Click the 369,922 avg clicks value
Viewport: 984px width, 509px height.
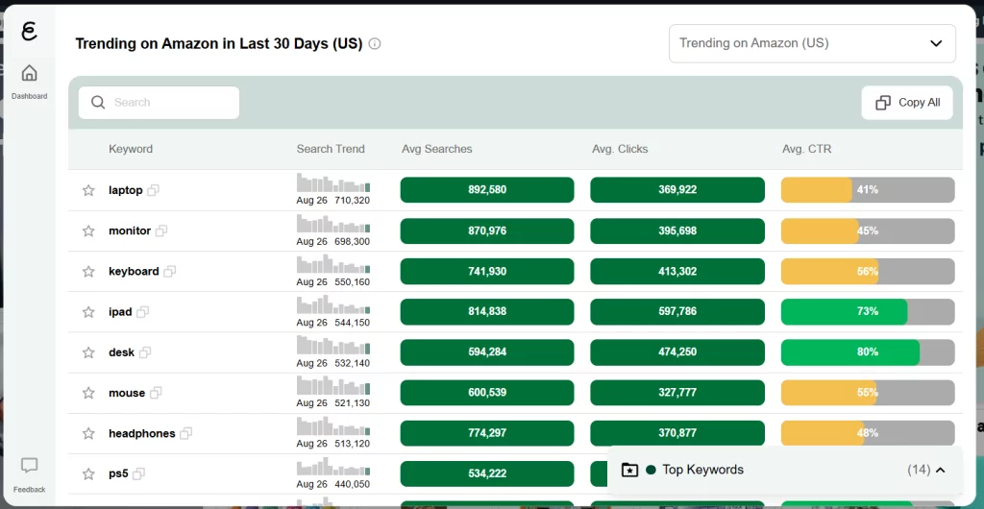pos(677,190)
